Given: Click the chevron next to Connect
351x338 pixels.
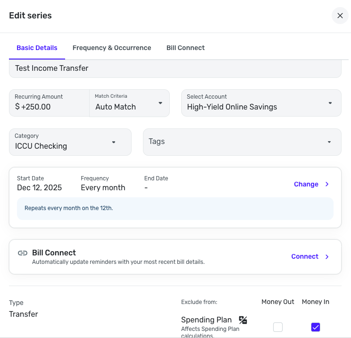Looking at the screenshot, I should (327, 257).
